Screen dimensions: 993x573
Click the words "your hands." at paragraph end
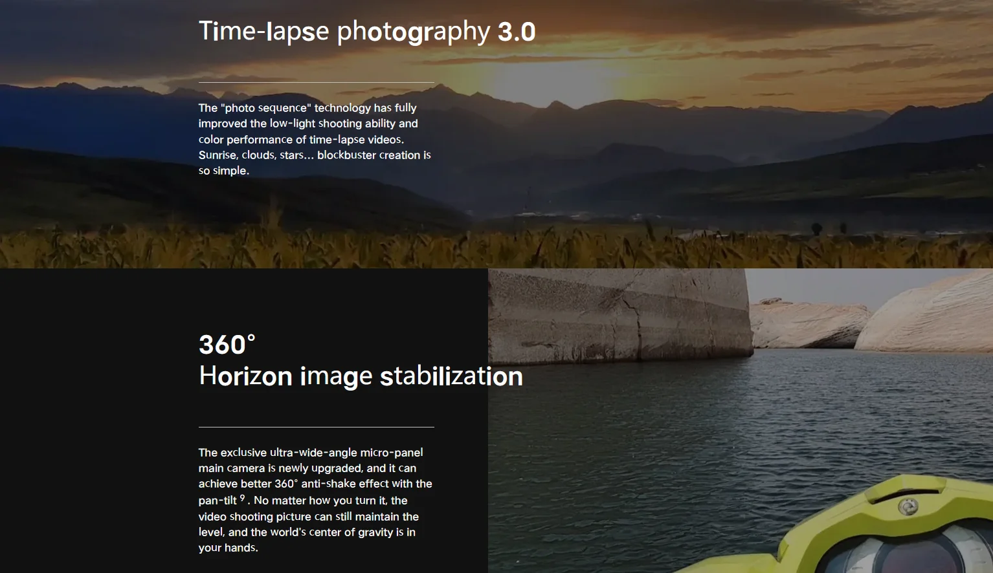coord(228,548)
